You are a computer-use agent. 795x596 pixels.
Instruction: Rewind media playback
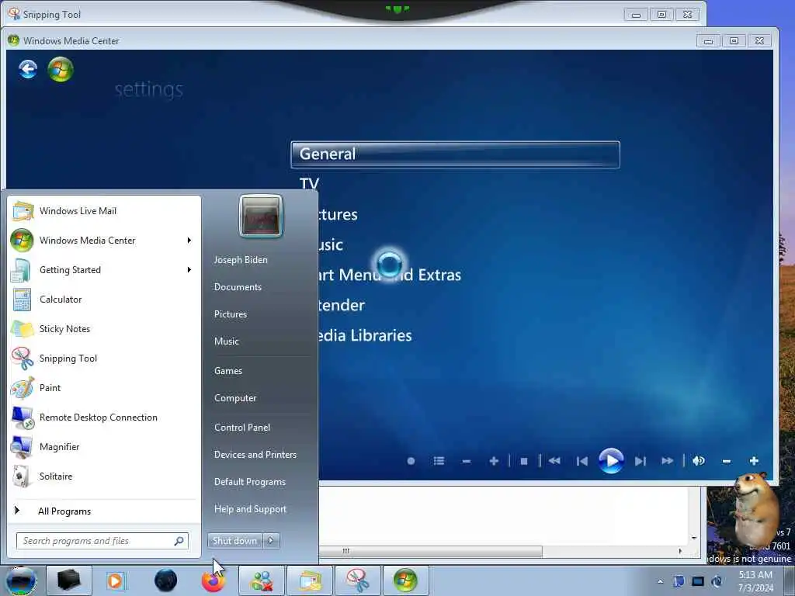(x=554, y=461)
